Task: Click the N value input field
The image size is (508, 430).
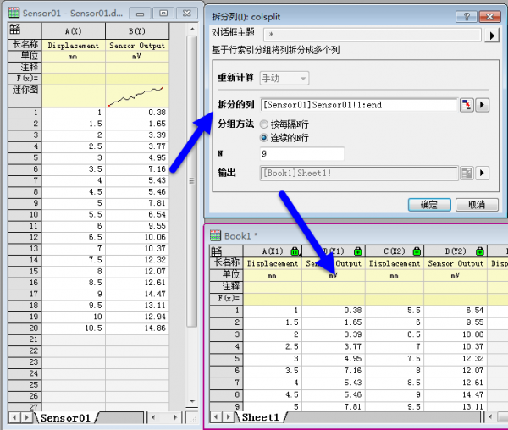Action: 301,154
